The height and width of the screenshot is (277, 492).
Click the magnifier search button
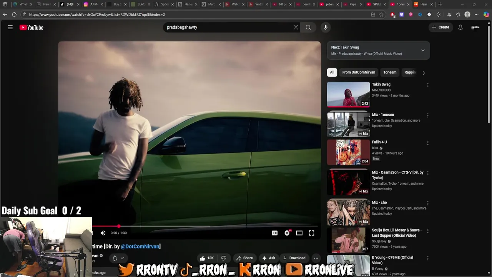point(308,27)
